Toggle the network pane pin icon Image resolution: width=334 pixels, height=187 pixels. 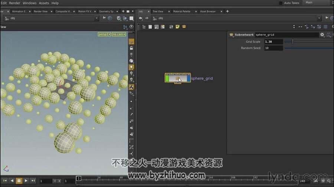[327, 18]
